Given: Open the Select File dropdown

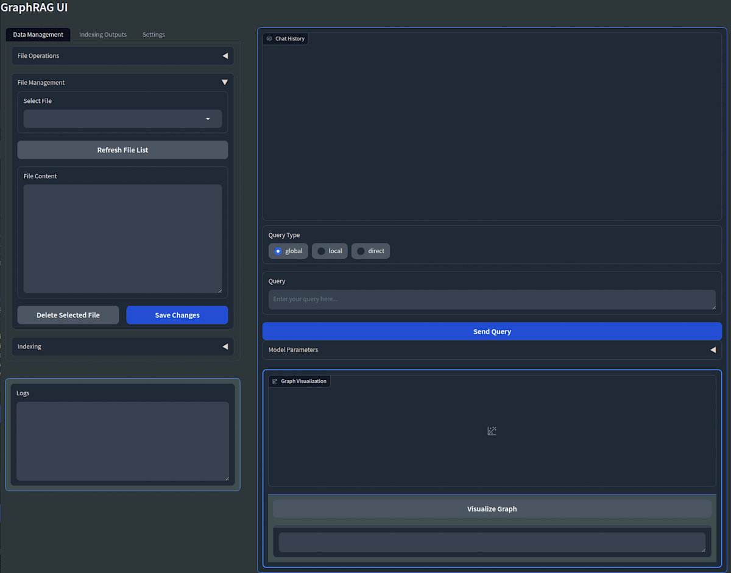Looking at the screenshot, I should 122,119.
